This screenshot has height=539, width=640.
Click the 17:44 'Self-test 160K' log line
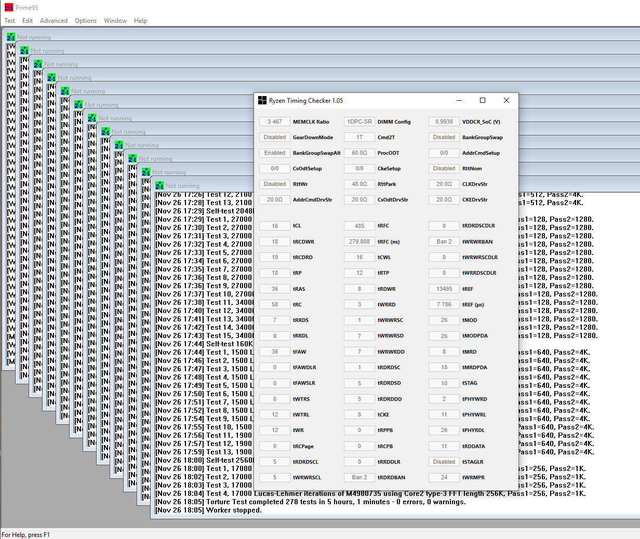(x=205, y=344)
